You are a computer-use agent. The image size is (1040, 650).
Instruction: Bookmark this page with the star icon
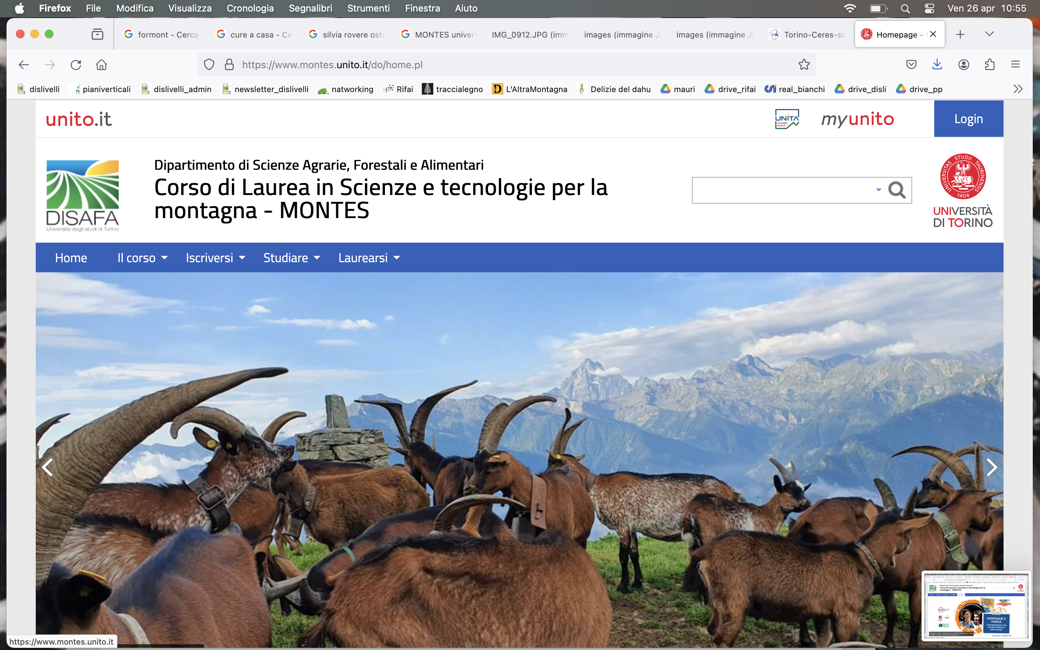tap(803, 65)
